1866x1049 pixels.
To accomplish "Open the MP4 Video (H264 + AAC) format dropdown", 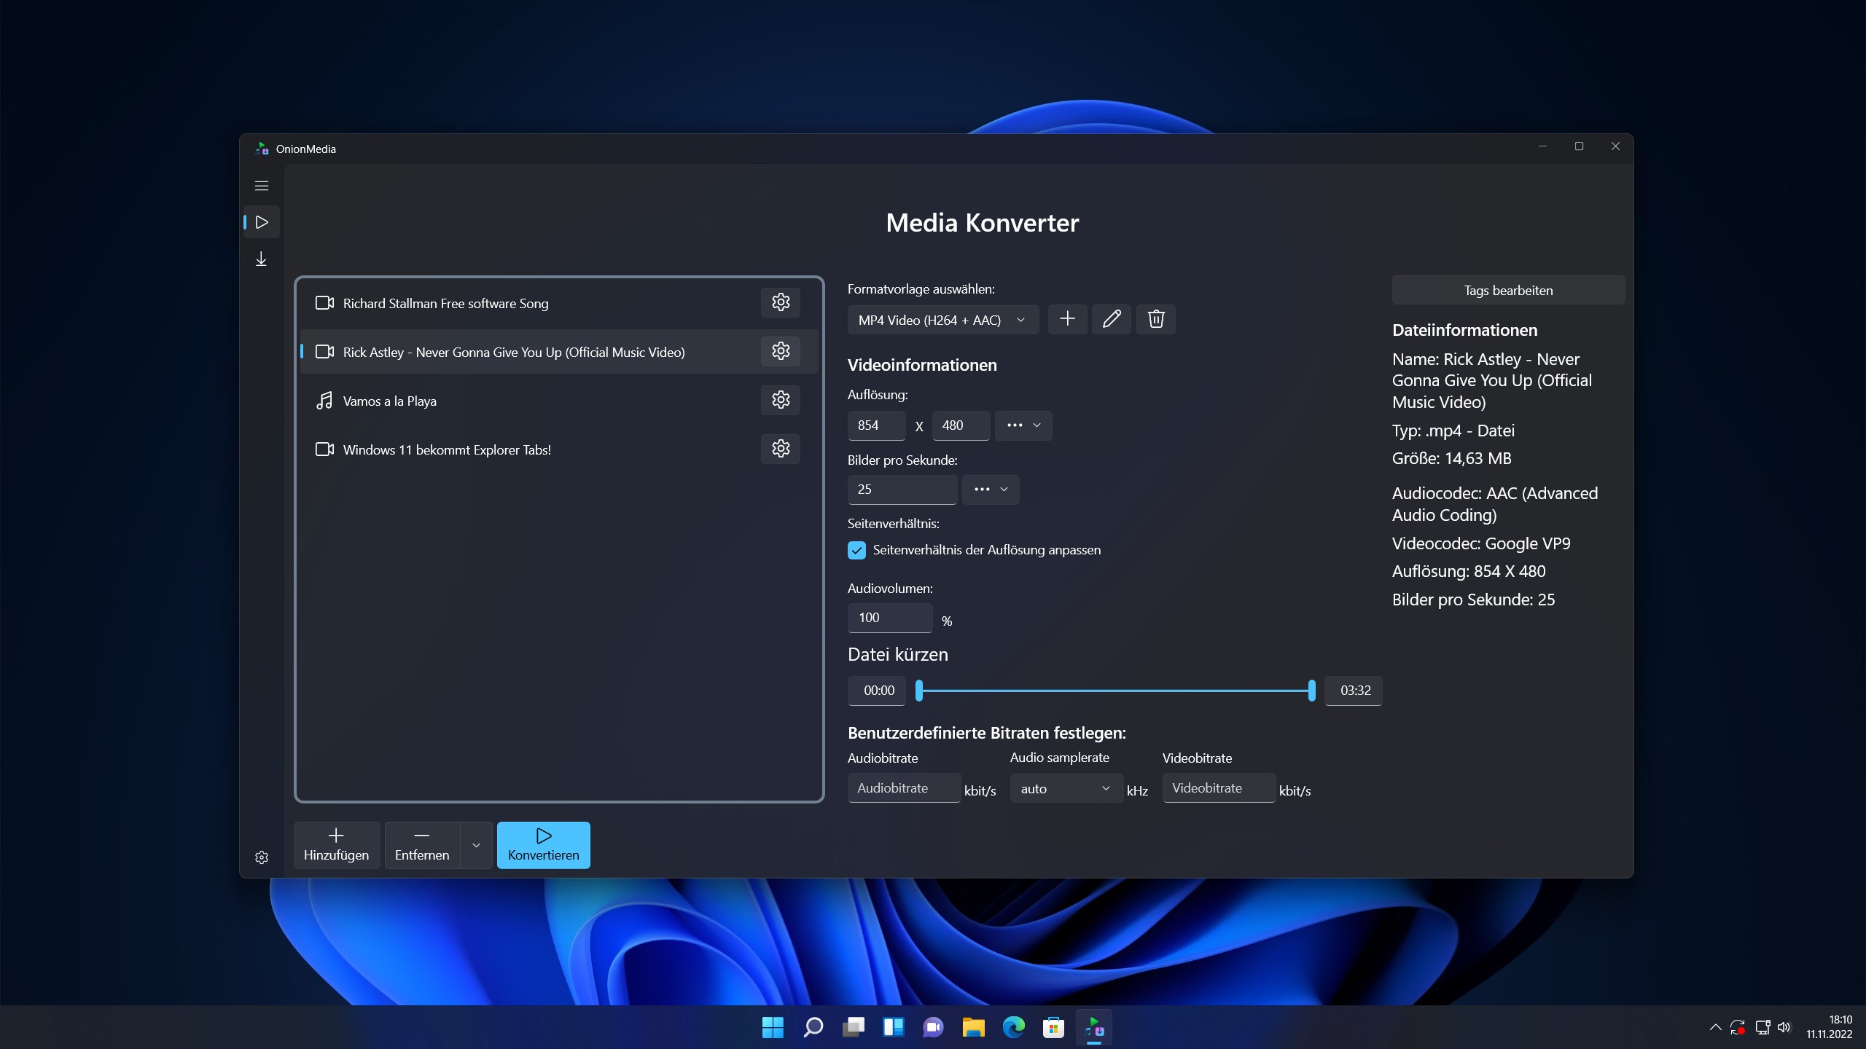I will point(942,320).
